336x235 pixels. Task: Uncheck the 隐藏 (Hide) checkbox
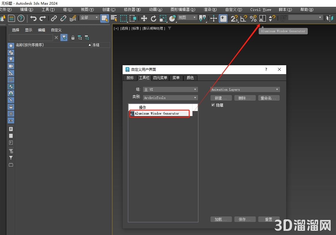(x=213, y=105)
